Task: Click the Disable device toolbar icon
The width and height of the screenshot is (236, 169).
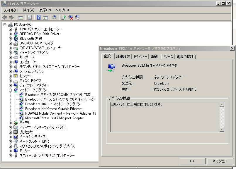Action: click(77, 18)
